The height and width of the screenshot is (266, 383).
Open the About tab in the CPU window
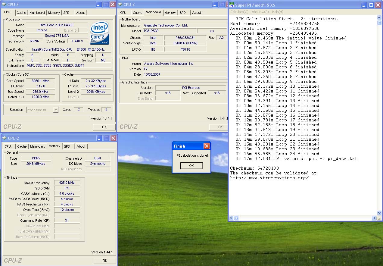[80, 13]
